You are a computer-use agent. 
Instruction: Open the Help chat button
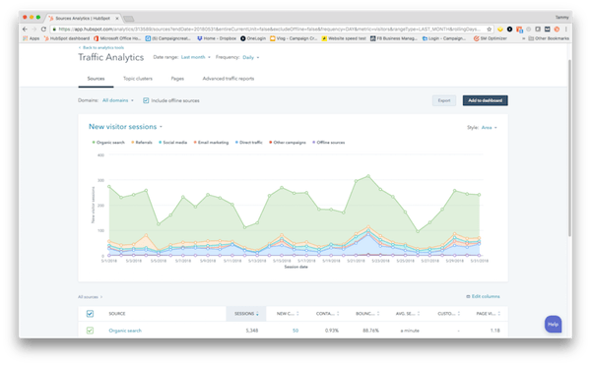(553, 324)
